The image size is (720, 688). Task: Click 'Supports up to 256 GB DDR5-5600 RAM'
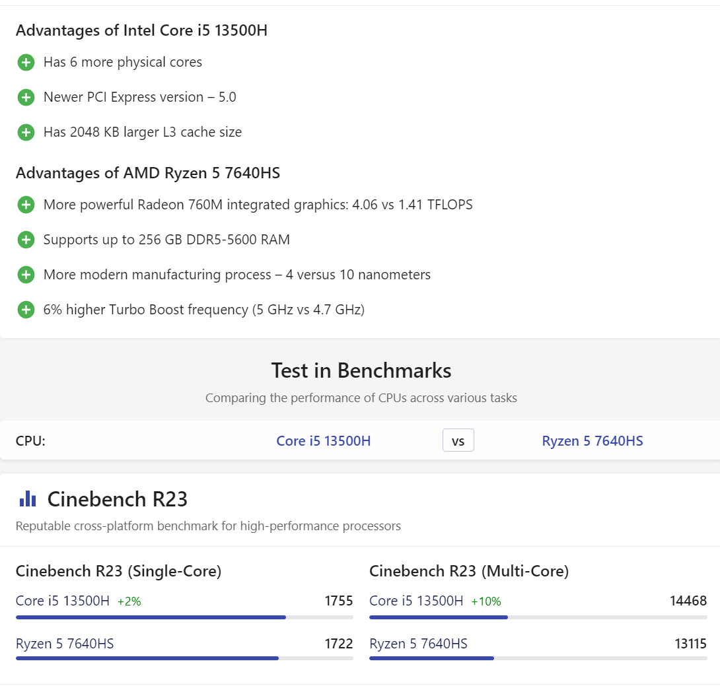click(166, 240)
